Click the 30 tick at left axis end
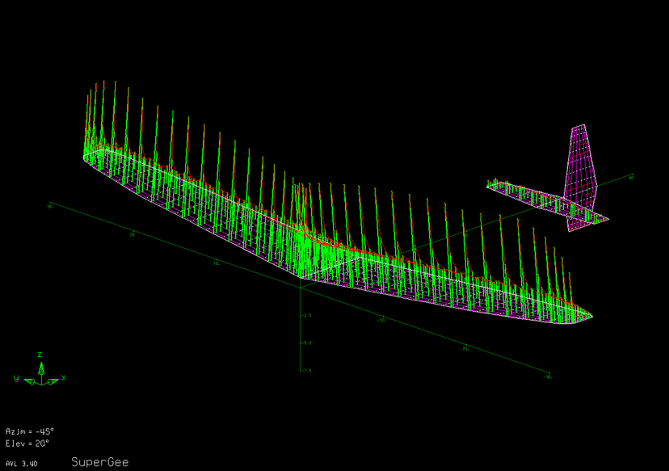Screen dimensions: 669x471 pyautogui.click(x=50, y=206)
